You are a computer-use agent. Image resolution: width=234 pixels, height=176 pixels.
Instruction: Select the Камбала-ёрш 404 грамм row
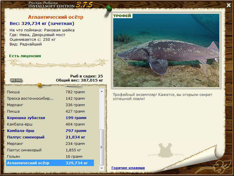50,124
